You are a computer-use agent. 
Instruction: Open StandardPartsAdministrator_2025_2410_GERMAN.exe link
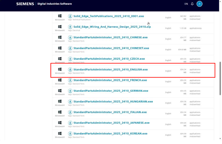[111, 91]
